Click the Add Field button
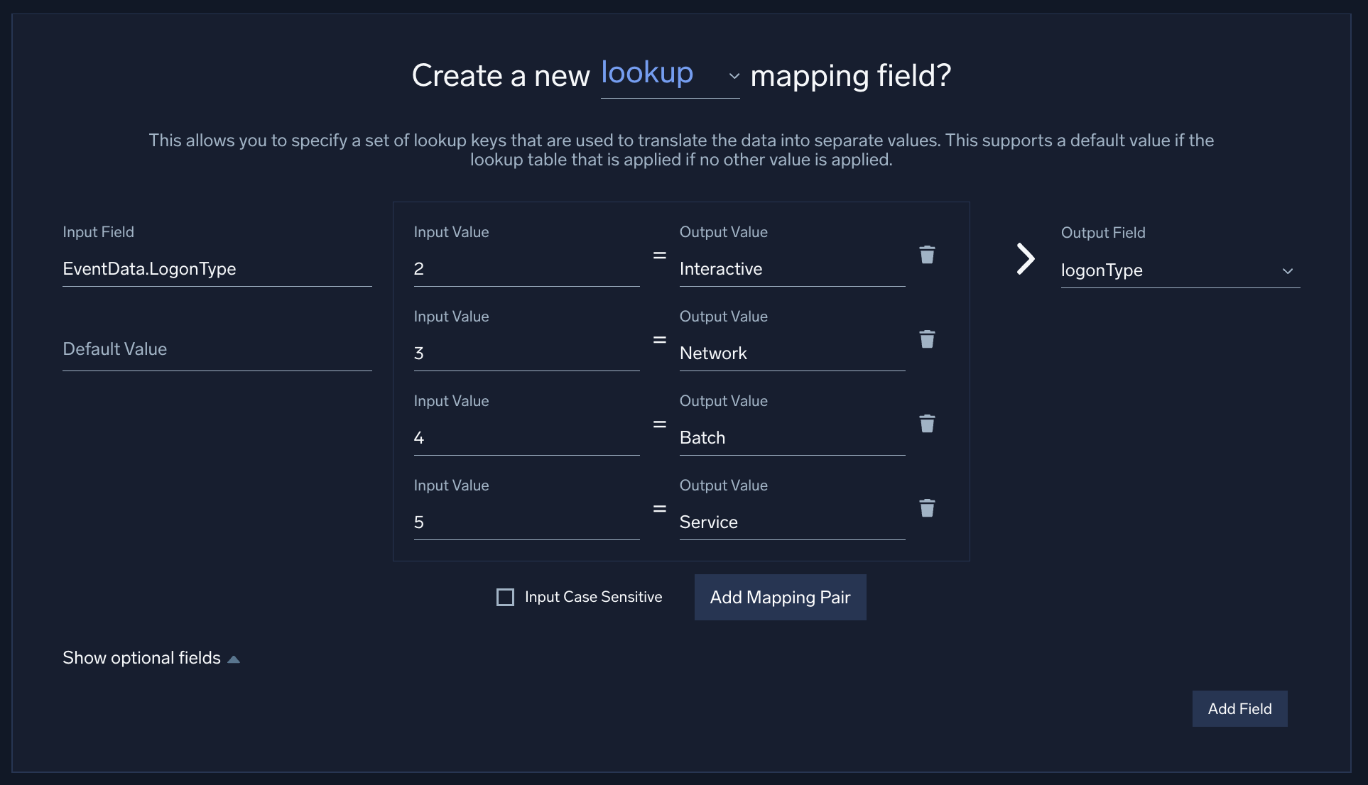Screen dimensions: 1368x785 pos(1239,708)
